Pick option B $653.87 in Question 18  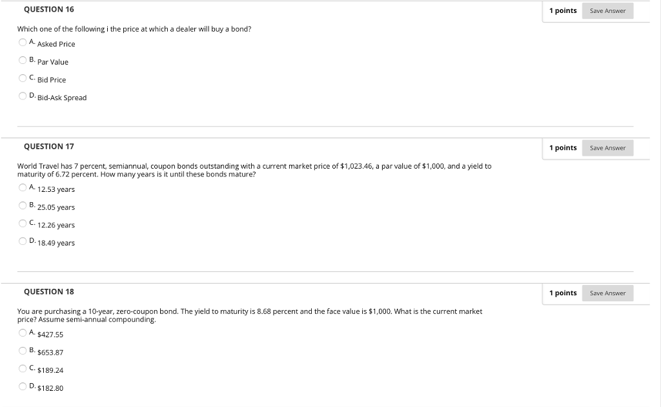[x=22, y=350]
